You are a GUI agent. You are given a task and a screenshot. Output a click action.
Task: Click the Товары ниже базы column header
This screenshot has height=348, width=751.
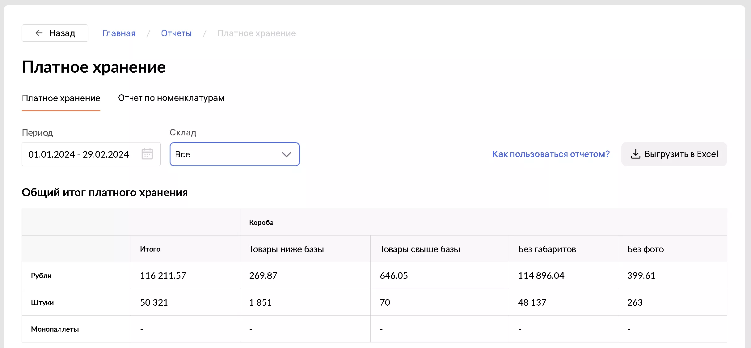point(286,249)
